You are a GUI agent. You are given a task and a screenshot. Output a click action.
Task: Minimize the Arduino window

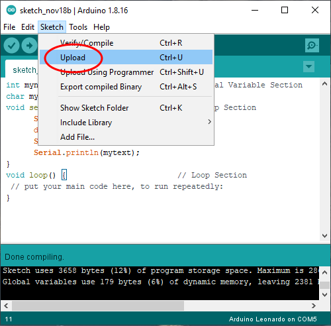[x=255, y=10]
